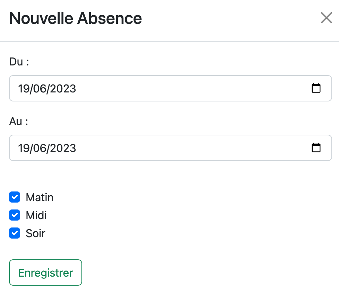Image resolution: width=339 pixels, height=295 pixels.
Task: Select the month segment of Du date
Action: 39,89
